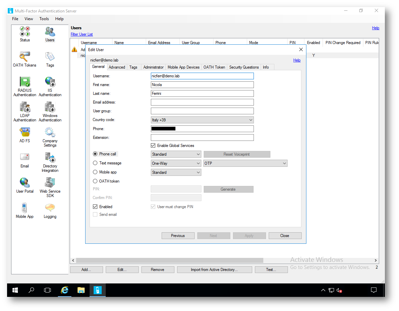
Task: Open Directory Integration settings
Action: click(50, 162)
